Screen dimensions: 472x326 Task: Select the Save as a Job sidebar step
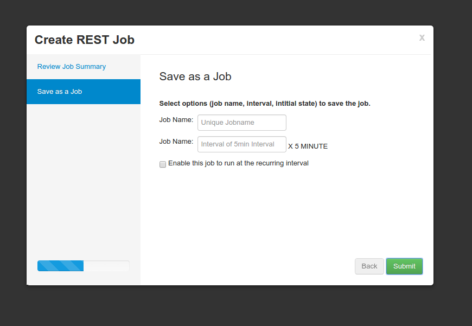[x=84, y=92]
